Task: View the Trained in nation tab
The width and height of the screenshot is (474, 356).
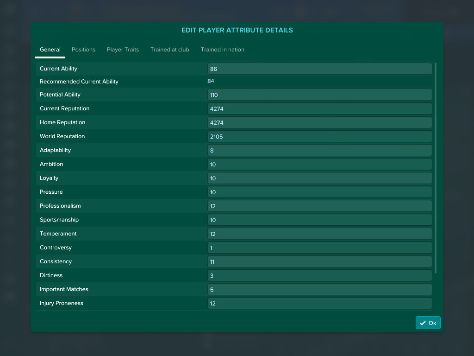Action: (223, 50)
